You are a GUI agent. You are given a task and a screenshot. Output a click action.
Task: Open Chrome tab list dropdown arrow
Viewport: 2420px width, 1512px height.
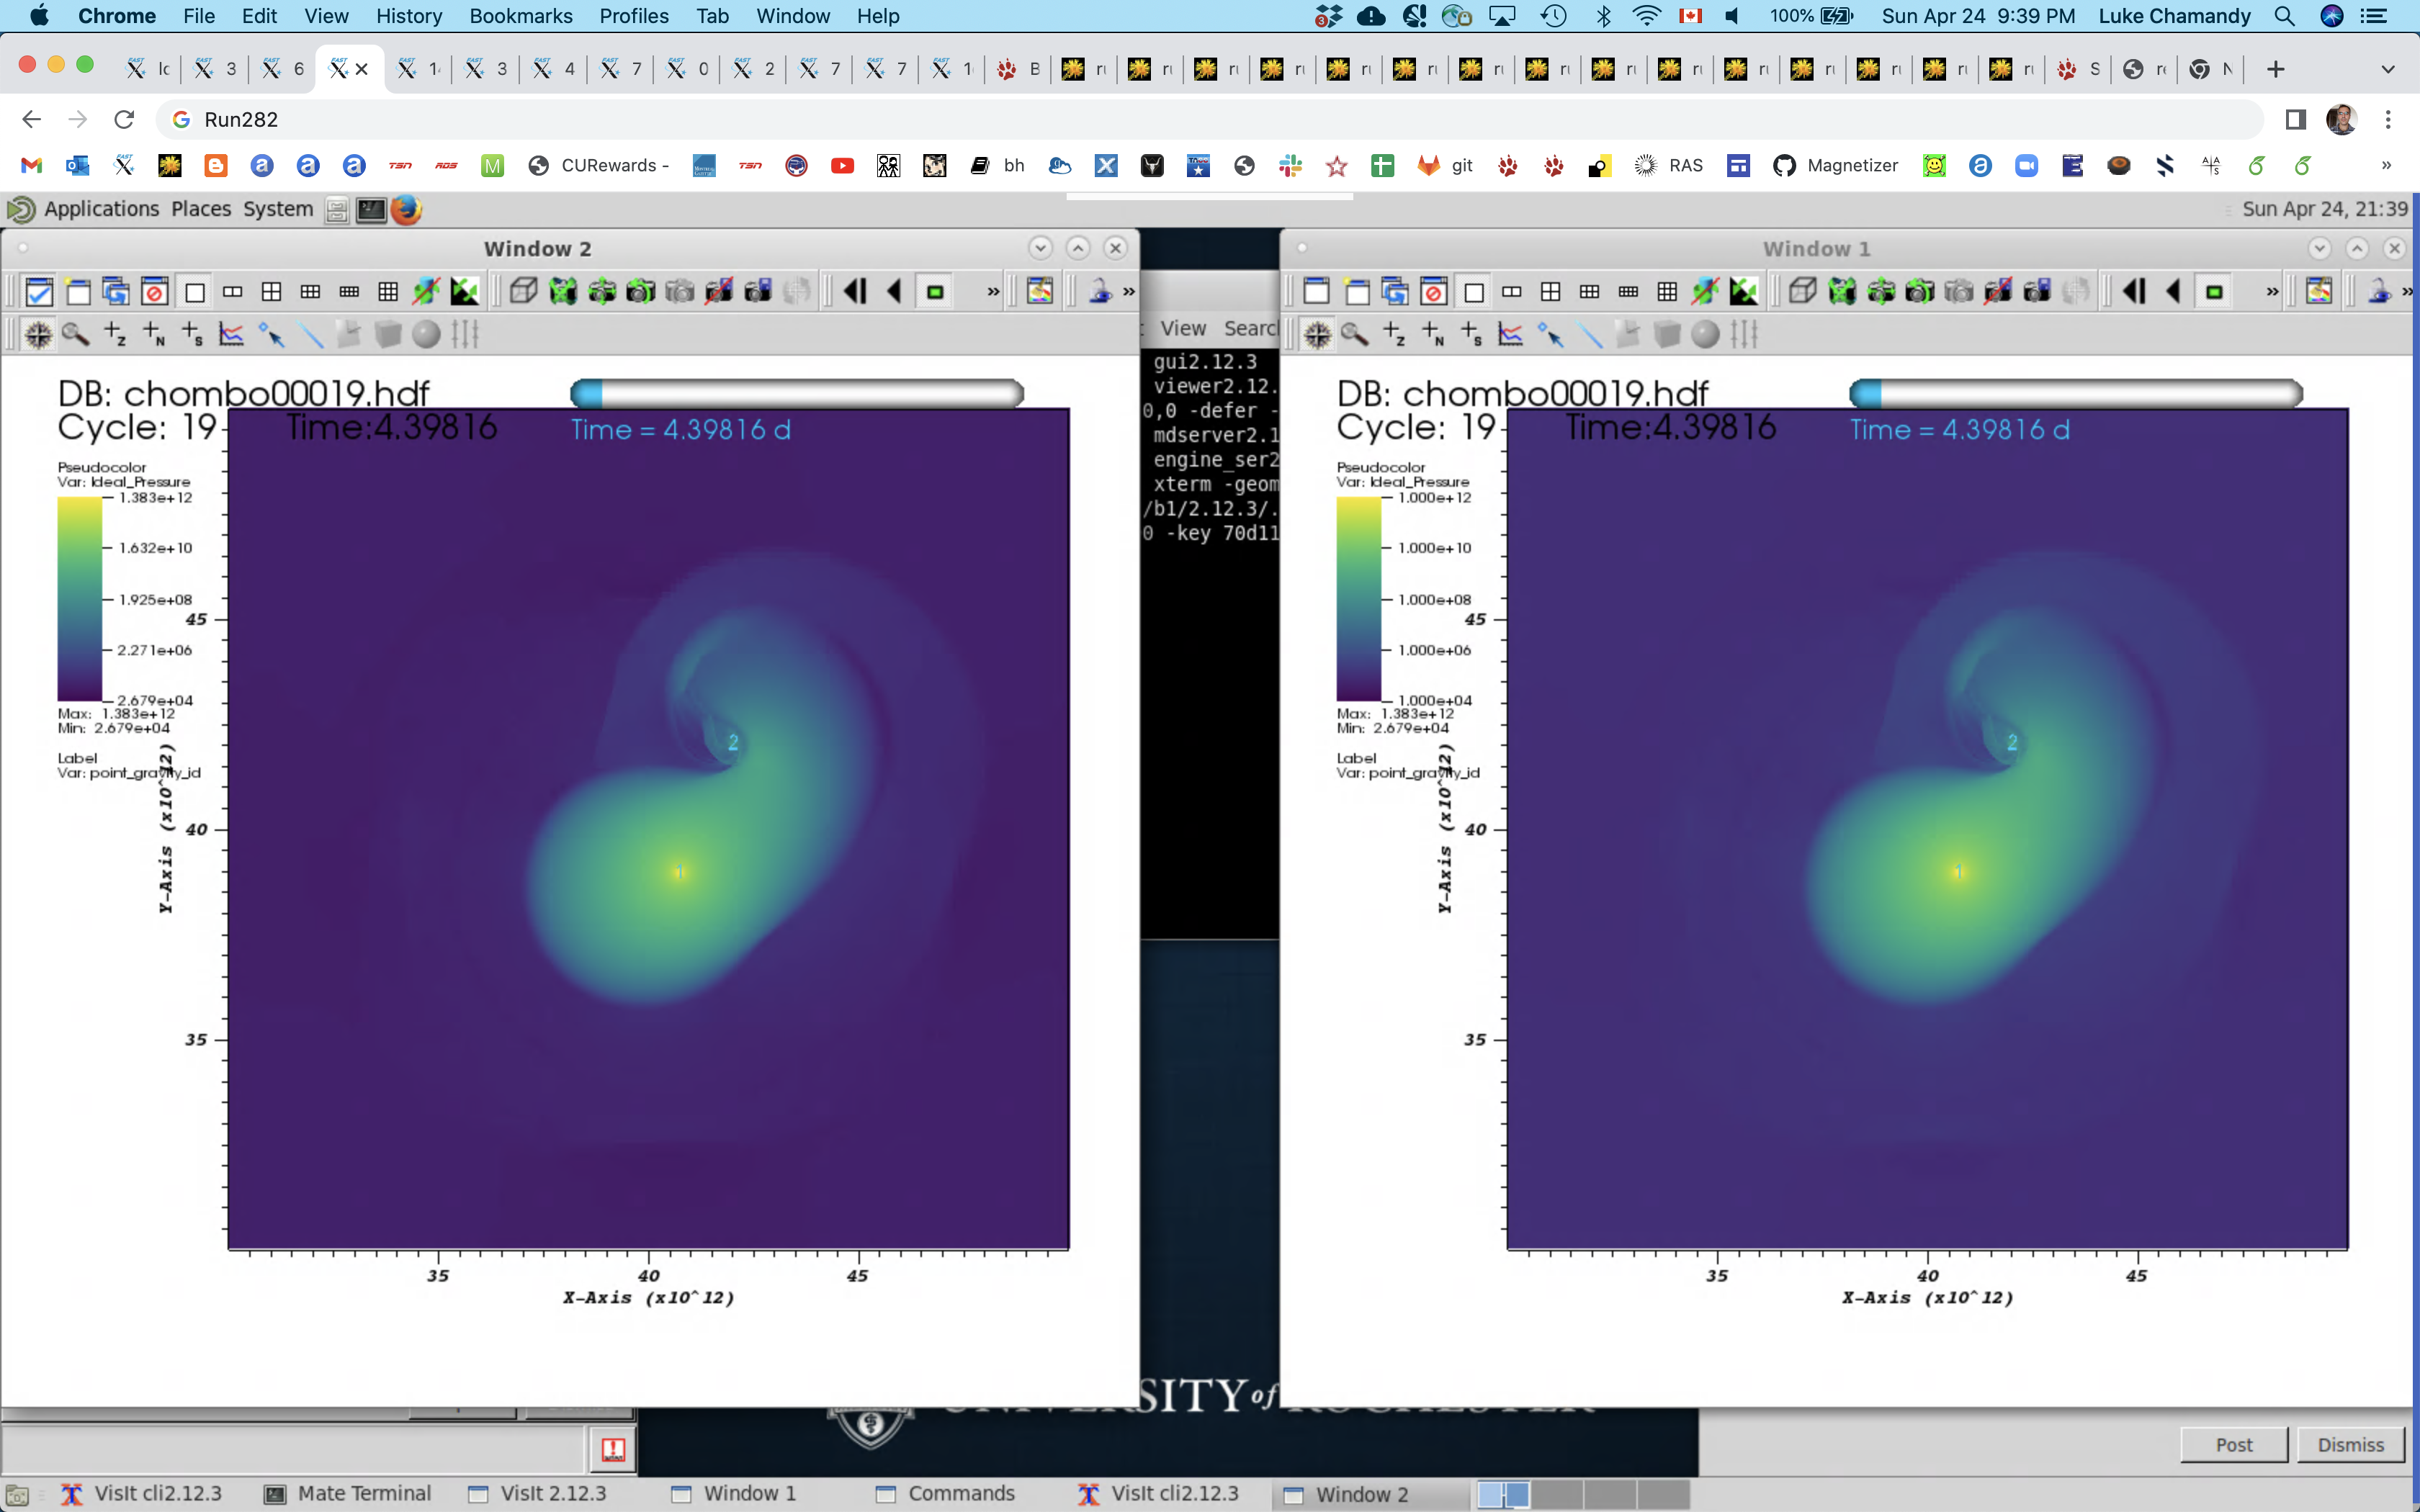point(2388,69)
